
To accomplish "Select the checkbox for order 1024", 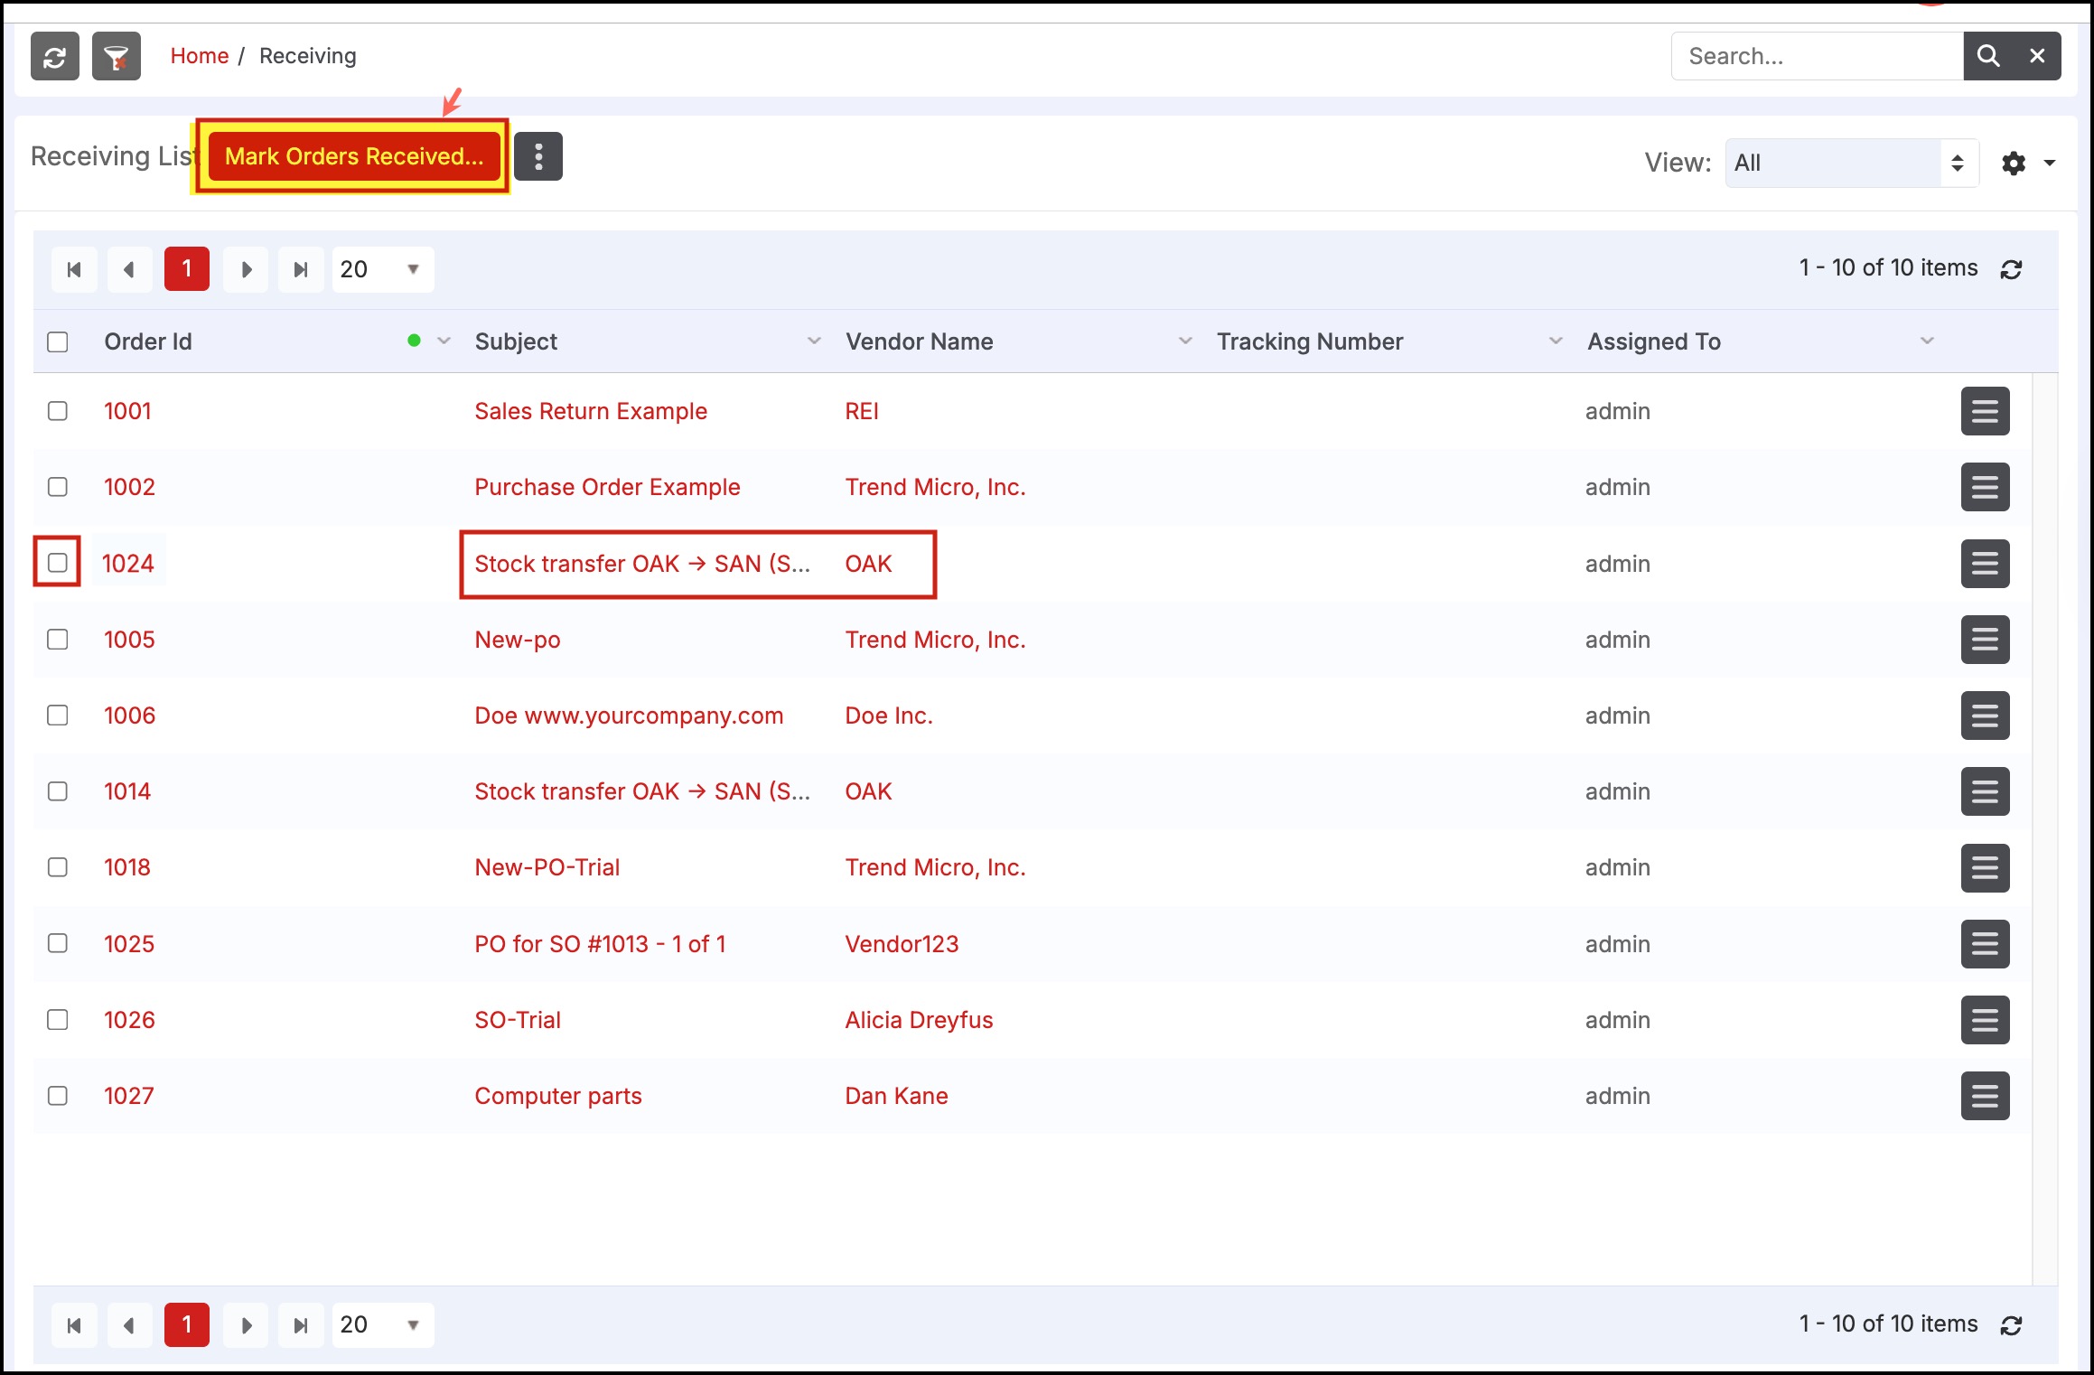I will click(58, 563).
